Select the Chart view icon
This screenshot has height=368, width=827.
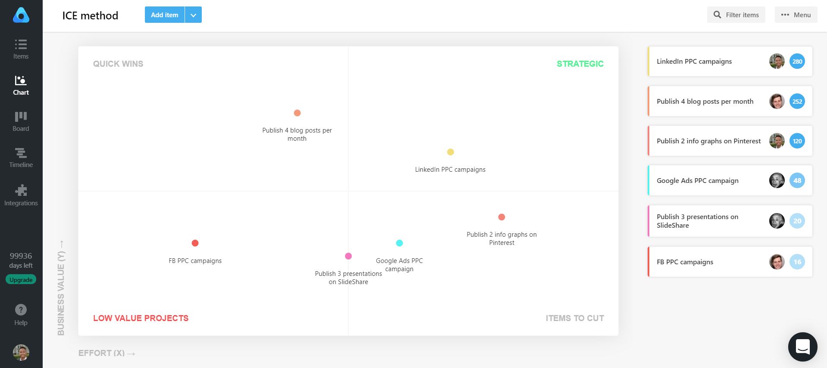[20, 85]
